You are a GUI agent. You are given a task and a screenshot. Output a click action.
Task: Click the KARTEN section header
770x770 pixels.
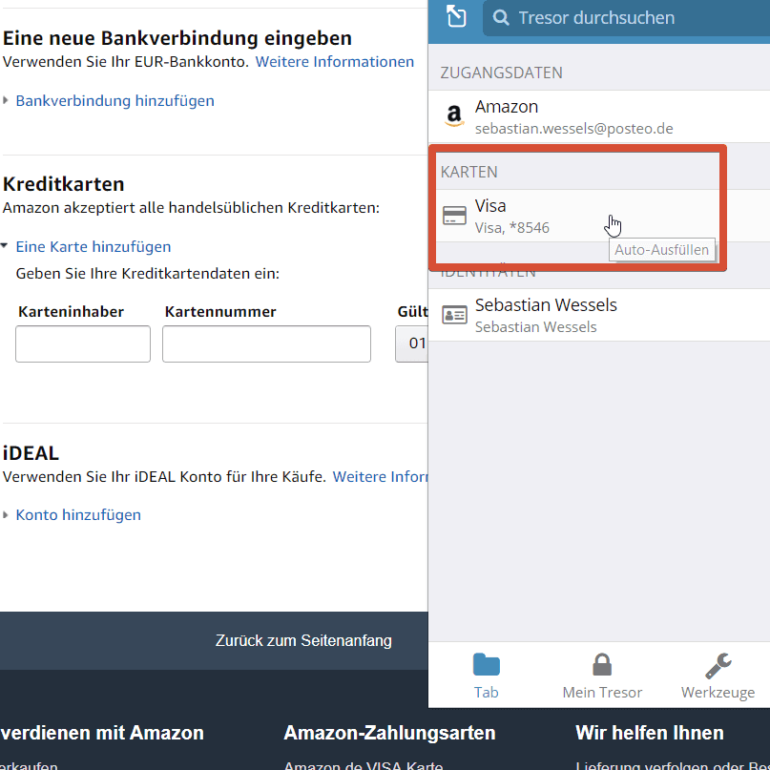point(469,172)
